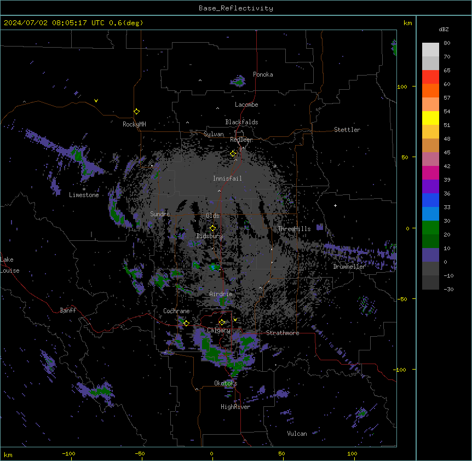Screen dimensions: 472x461
Task: Click the RockyMH label
Action: pyautogui.click(x=134, y=124)
